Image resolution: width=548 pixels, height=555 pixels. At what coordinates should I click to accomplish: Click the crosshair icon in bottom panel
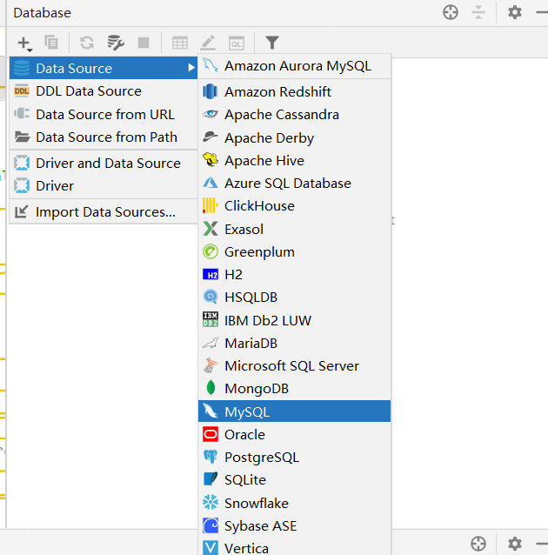(478, 544)
